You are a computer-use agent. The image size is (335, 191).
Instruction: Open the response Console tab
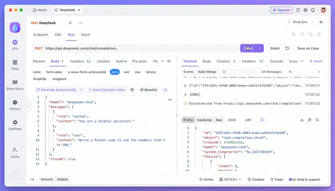pos(276,61)
